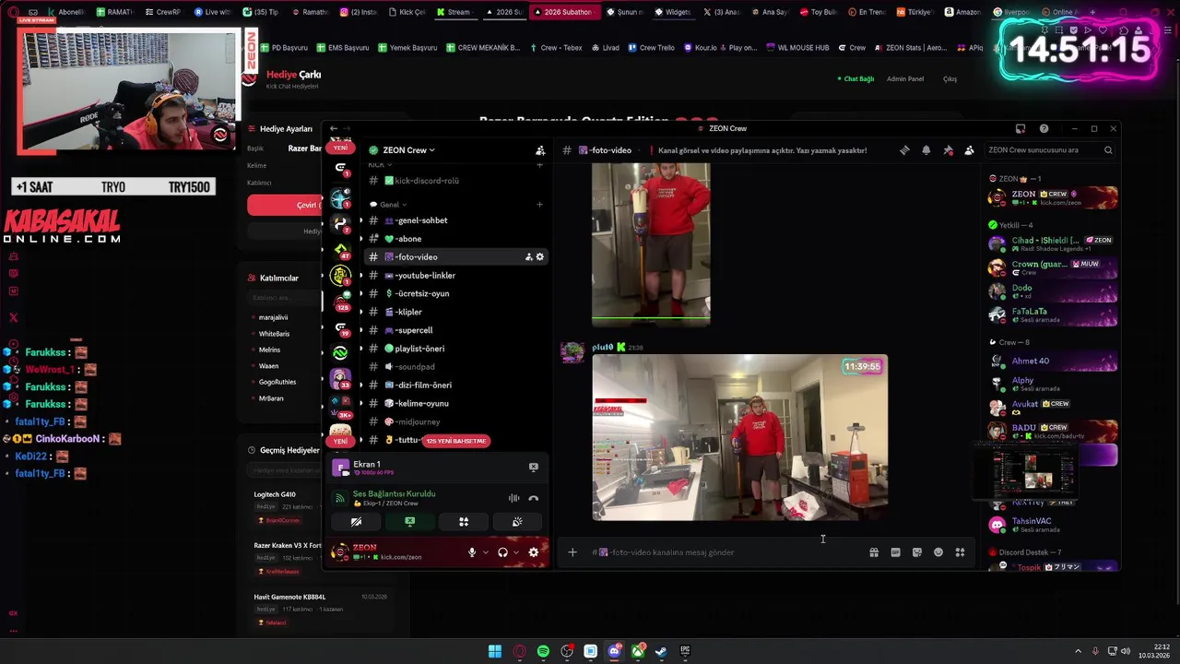Click Çıkış link on Hediye Çarkı page
Screen dimensions: 1180x664
[950, 79]
